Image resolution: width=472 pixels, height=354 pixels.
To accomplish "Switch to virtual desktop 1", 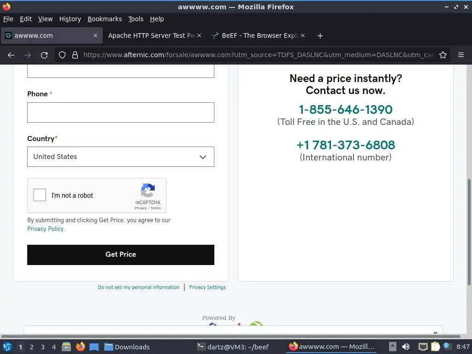I will click(x=20, y=347).
